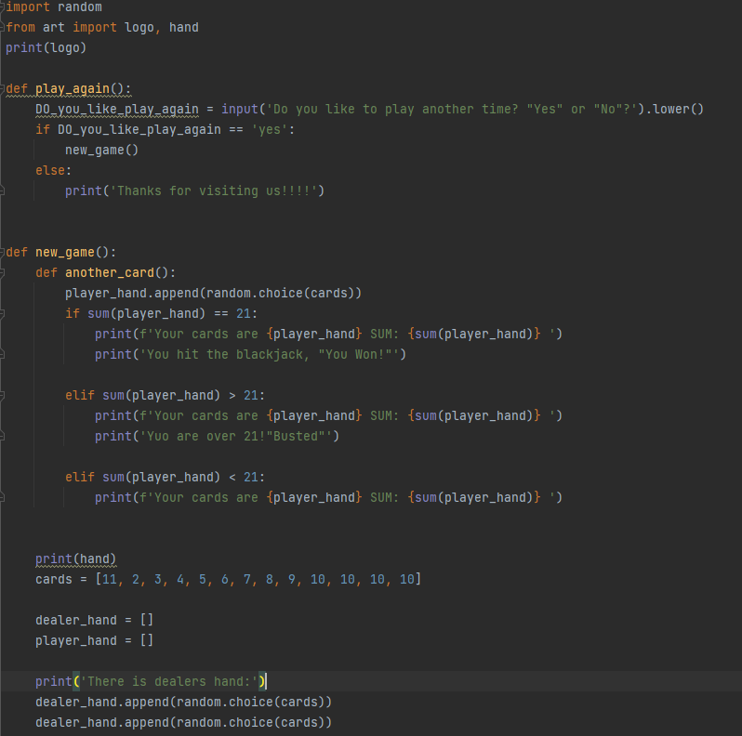Image resolution: width=742 pixels, height=736 pixels.
Task: Click the 'player_hand = []' line
Action: pos(94,641)
